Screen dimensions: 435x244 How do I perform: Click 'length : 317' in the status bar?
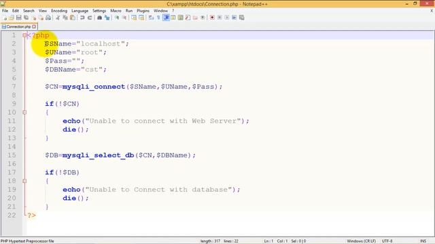point(210,241)
